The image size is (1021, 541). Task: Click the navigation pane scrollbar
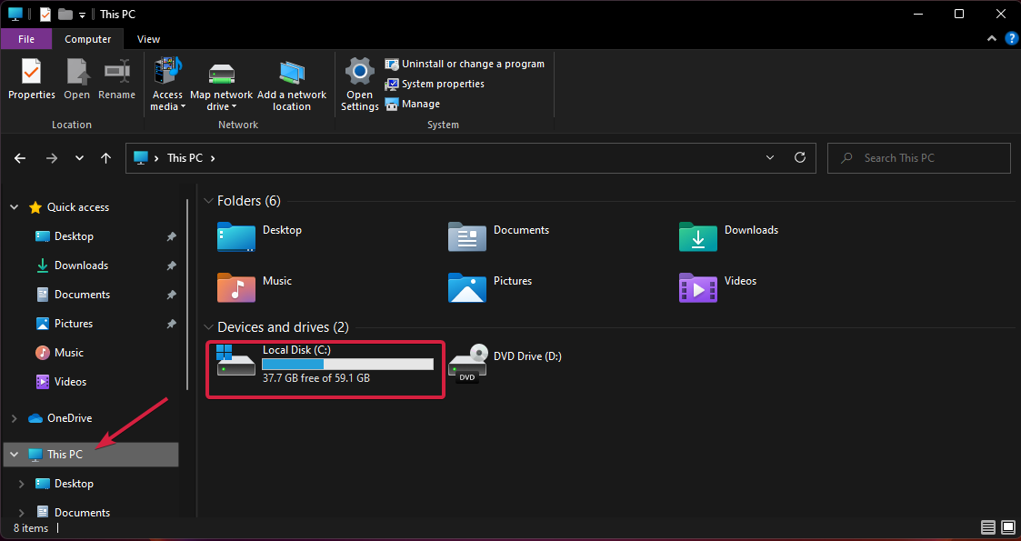(x=188, y=295)
